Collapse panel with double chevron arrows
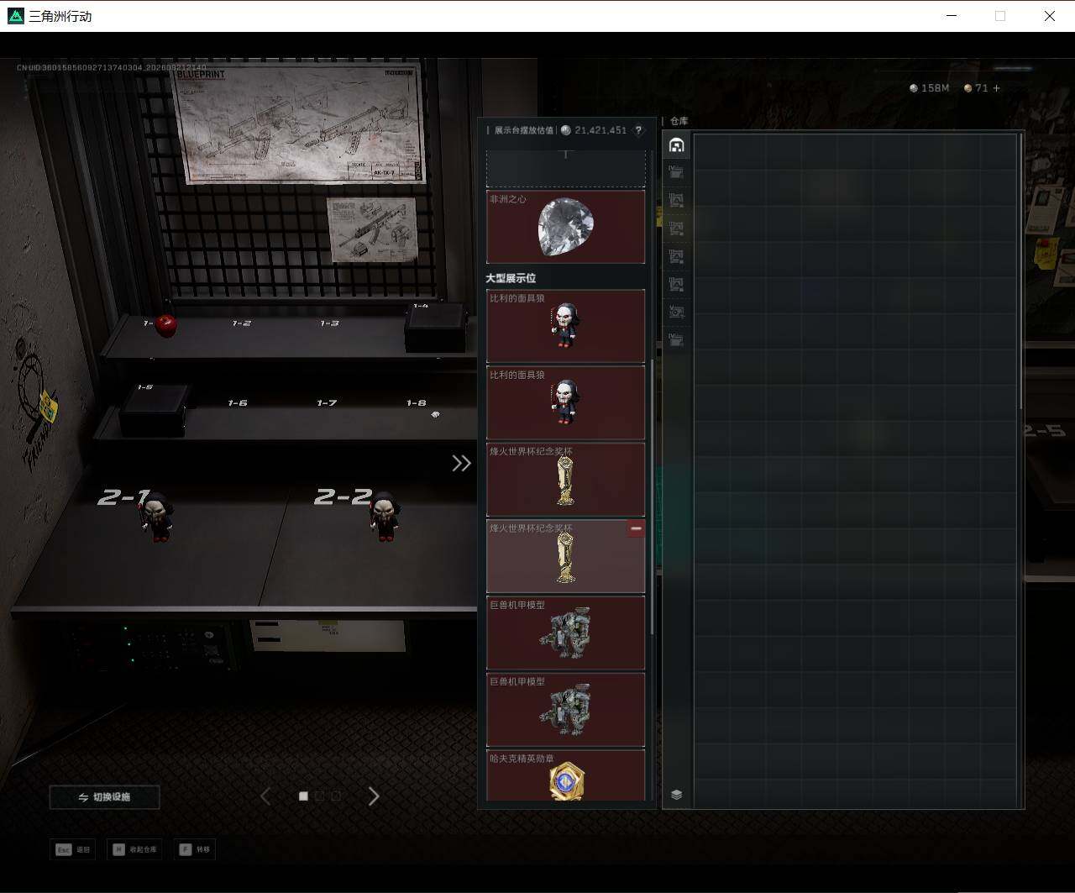The image size is (1075, 893). click(461, 464)
